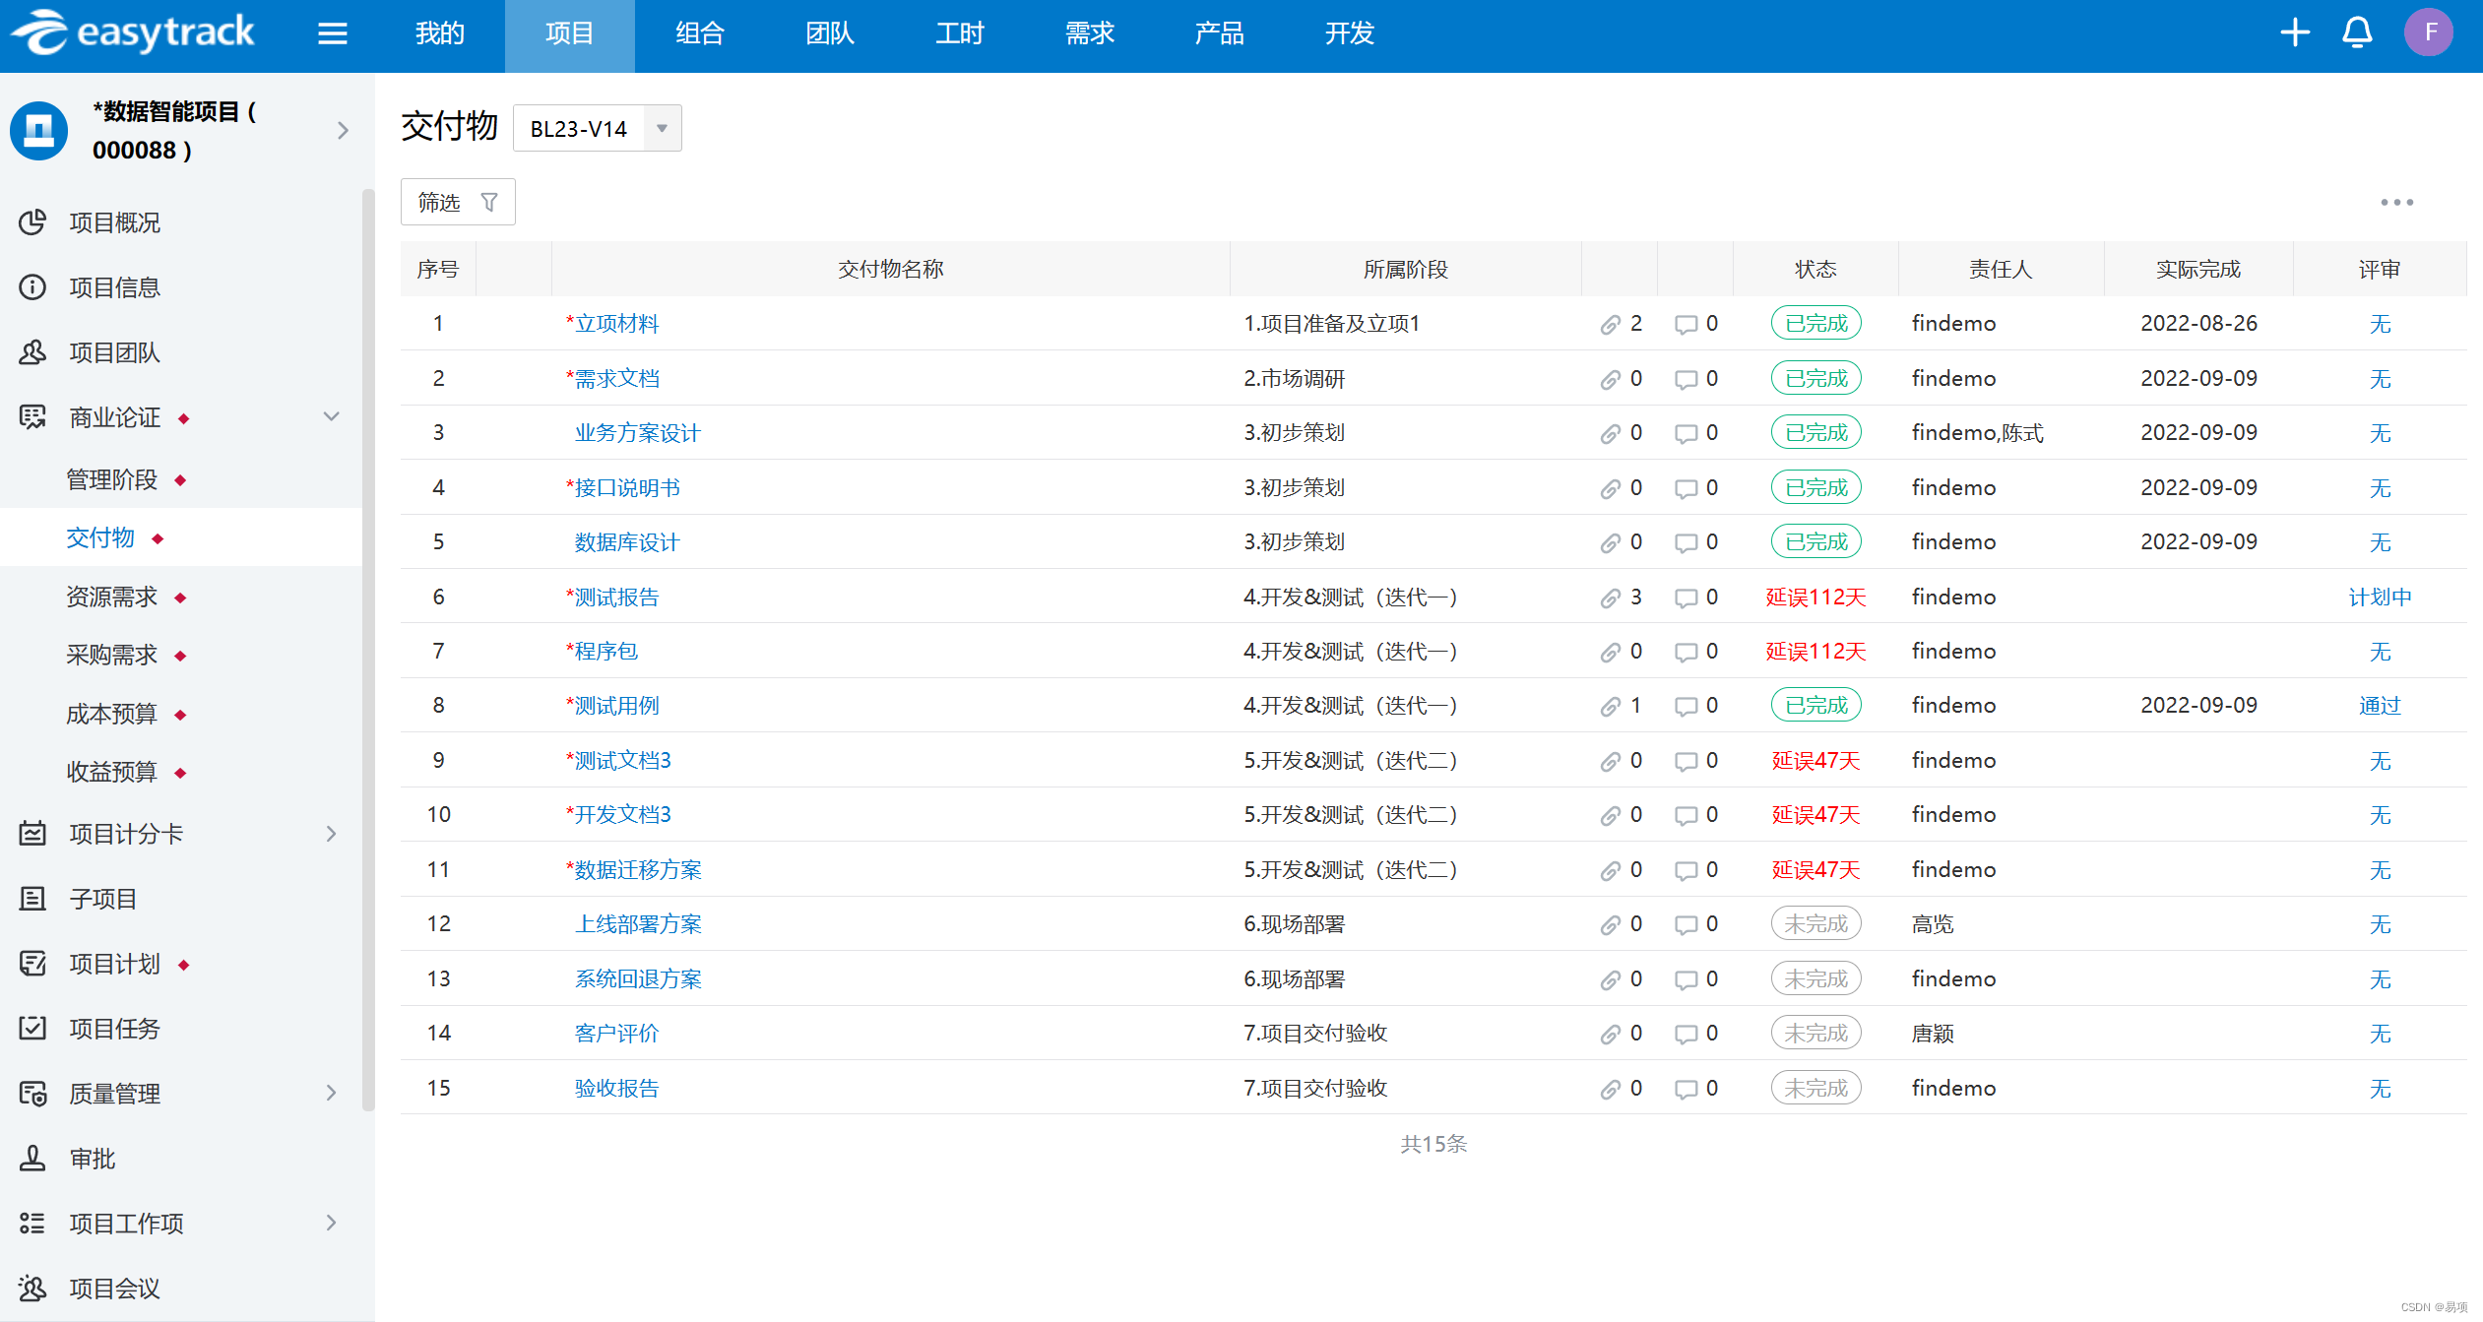Expand the 质量管理 sidebar section
Image resolution: width=2483 pixels, height=1322 pixels.
[332, 1093]
